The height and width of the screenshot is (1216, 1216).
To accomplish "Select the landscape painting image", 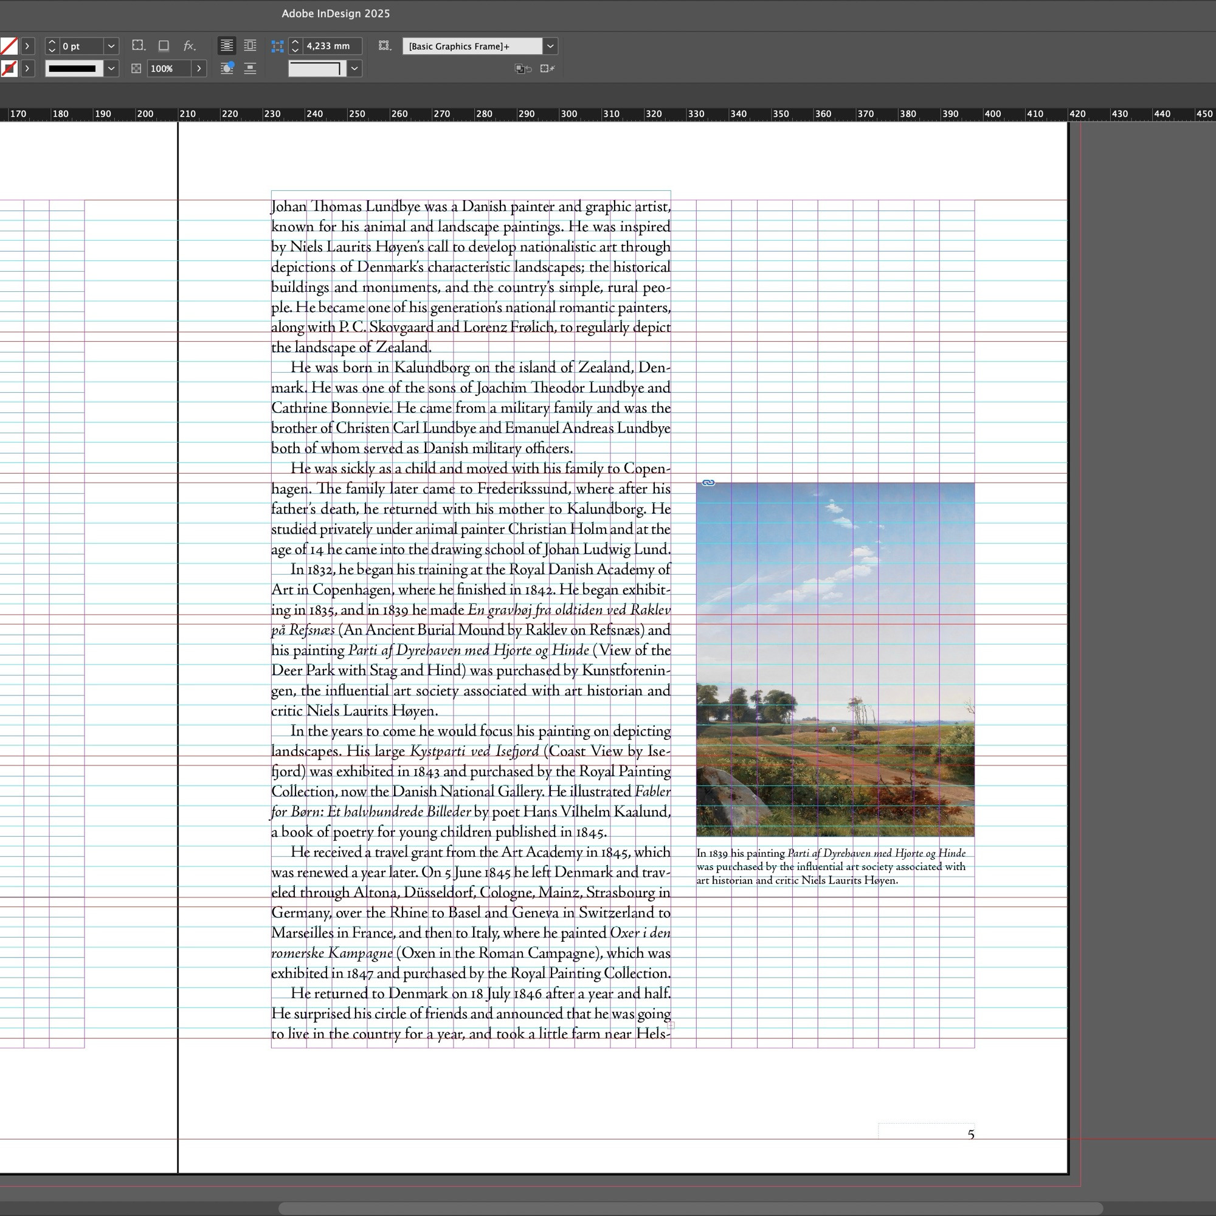I will pyautogui.click(x=835, y=660).
